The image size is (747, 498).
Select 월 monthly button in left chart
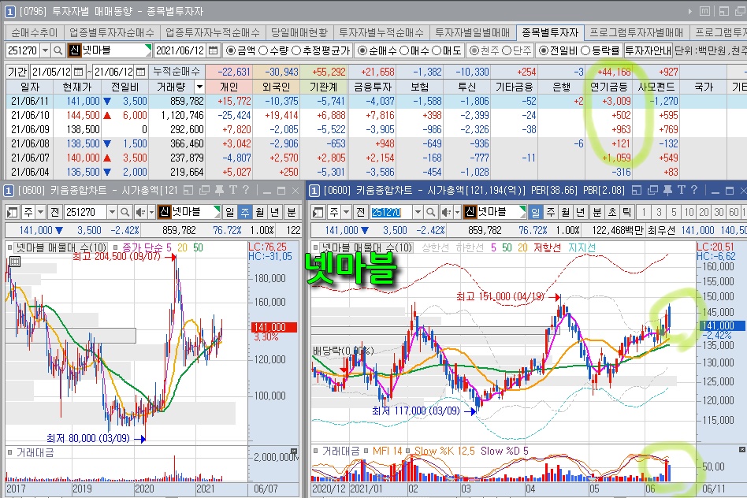click(260, 212)
